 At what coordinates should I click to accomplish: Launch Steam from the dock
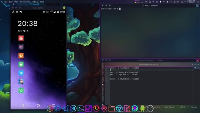point(88,109)
